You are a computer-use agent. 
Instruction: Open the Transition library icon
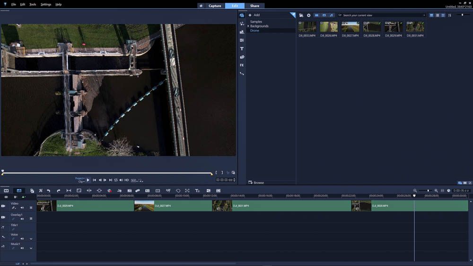point(242,40)
